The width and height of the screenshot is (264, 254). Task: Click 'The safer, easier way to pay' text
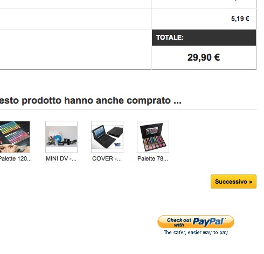pyautogui.click(x=196, y=233)
